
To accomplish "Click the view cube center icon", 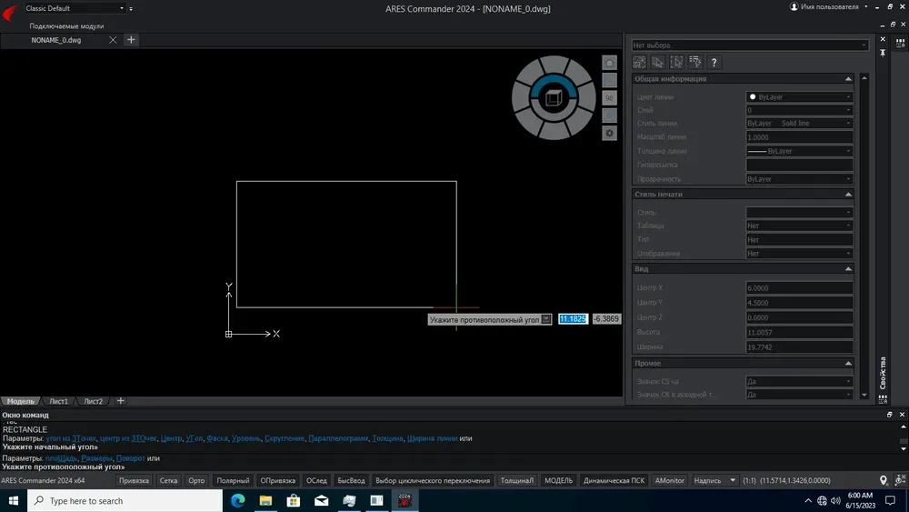I will pos(554,98).
